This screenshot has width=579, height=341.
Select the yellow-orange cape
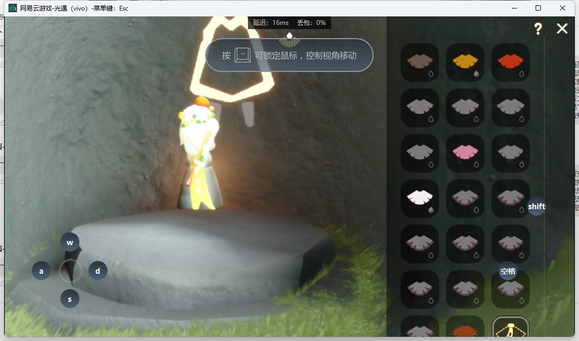[465, 62]
